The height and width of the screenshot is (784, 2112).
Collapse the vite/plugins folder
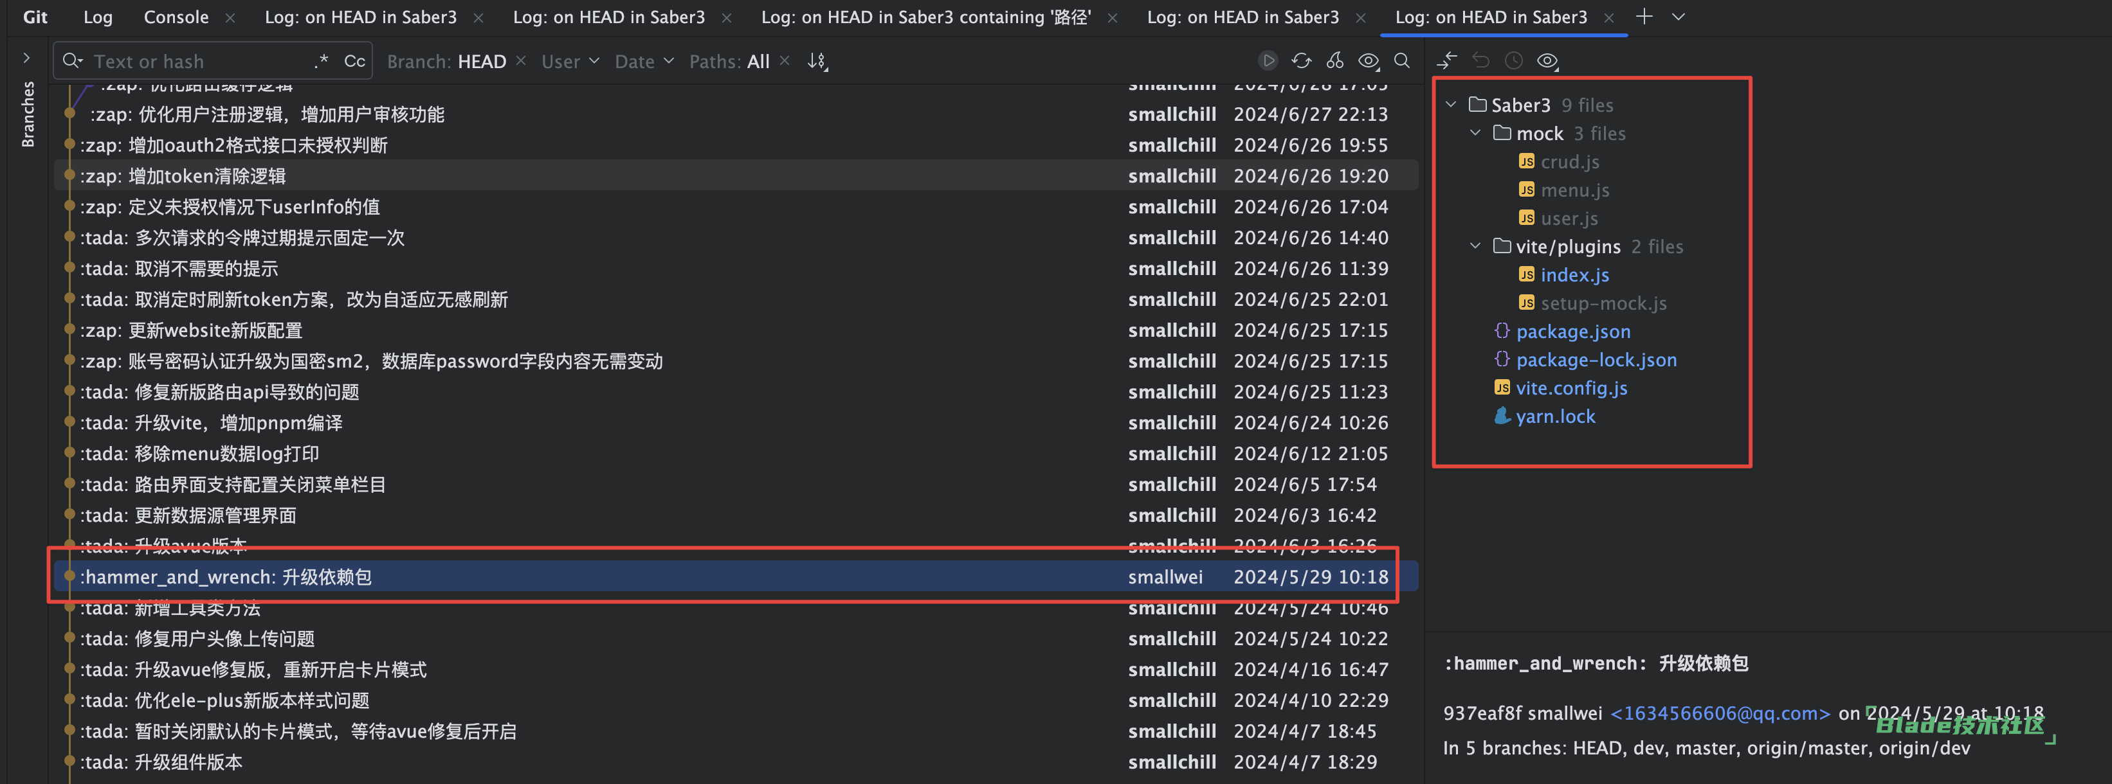click(x=1476, y=245)
